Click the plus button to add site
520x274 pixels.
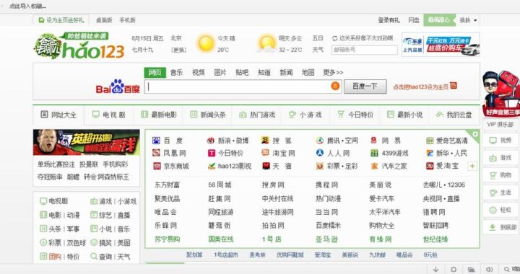click(x=472, y=166)
